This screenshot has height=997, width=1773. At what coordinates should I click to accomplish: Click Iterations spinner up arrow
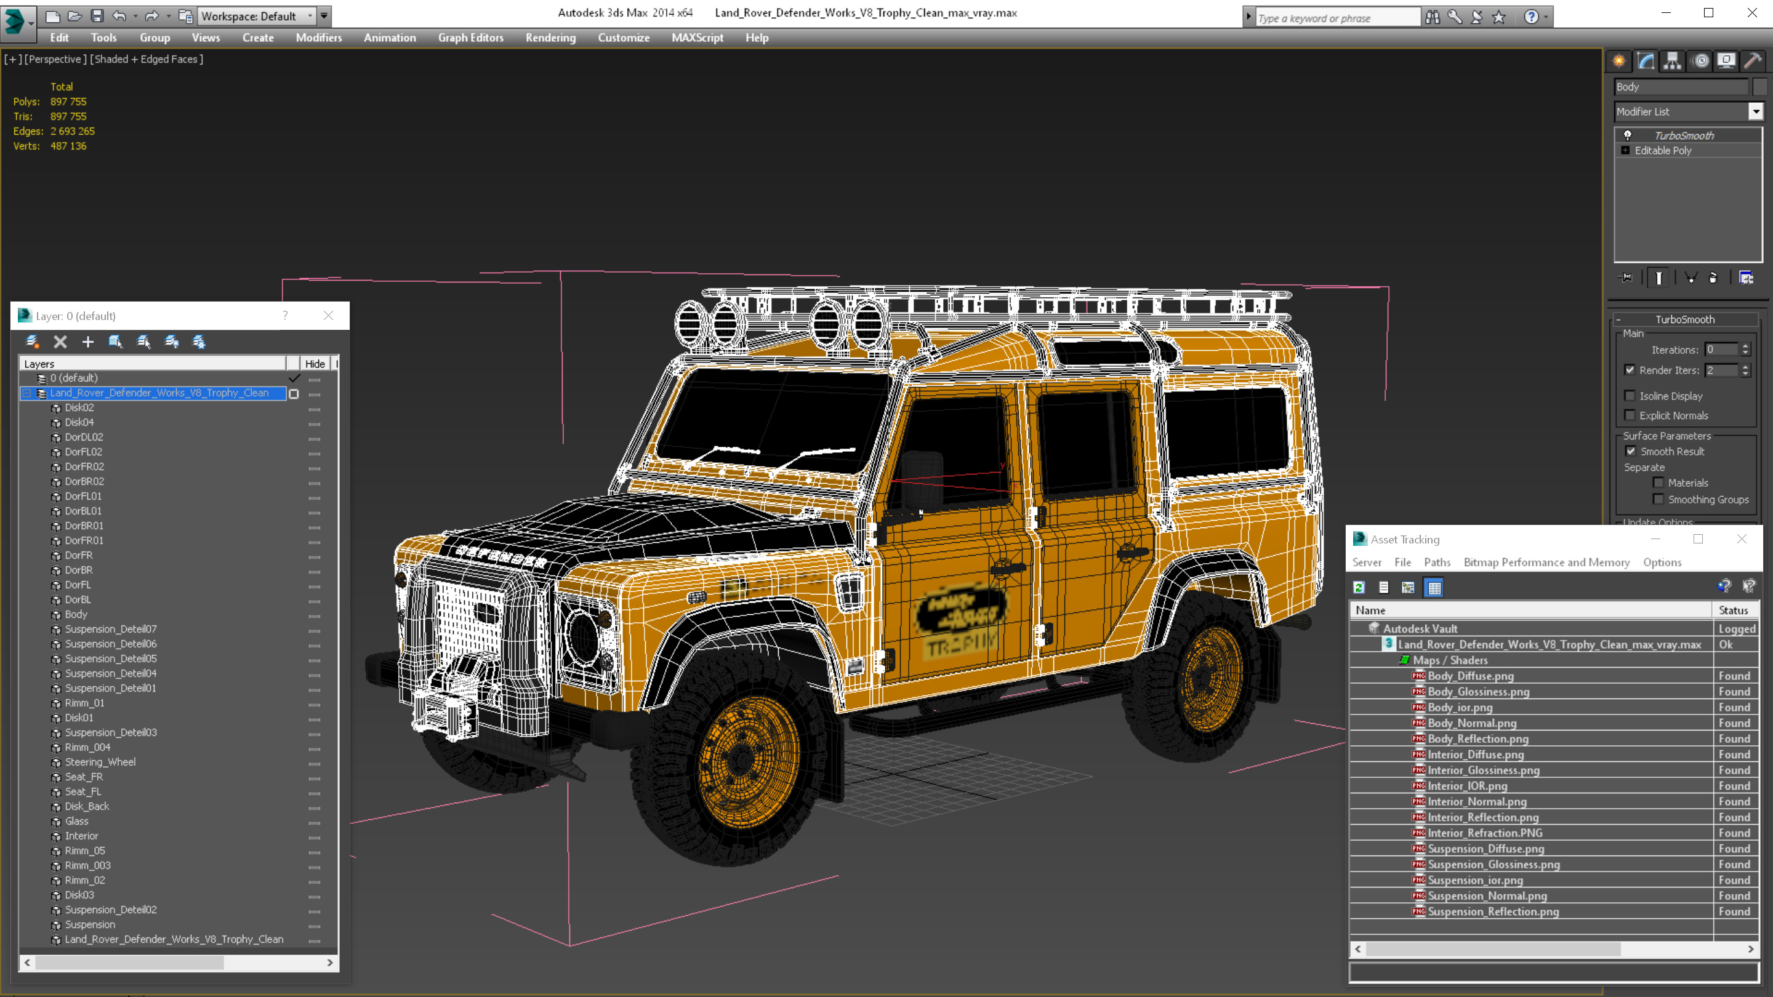(1745, 346)
